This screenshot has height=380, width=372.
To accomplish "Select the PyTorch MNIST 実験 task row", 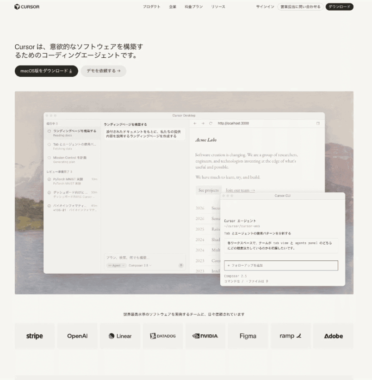I will [x=72, y=181].
